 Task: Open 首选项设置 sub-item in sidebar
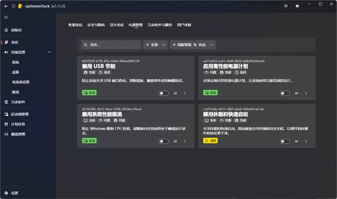tap(21, 82)
